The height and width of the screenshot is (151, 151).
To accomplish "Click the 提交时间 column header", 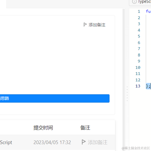I will 43,128.
